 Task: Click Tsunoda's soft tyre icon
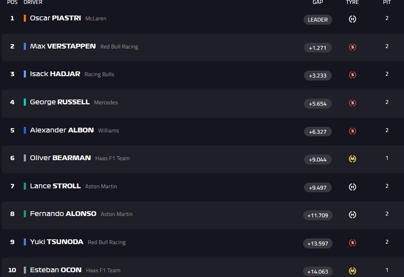point(352,243)
